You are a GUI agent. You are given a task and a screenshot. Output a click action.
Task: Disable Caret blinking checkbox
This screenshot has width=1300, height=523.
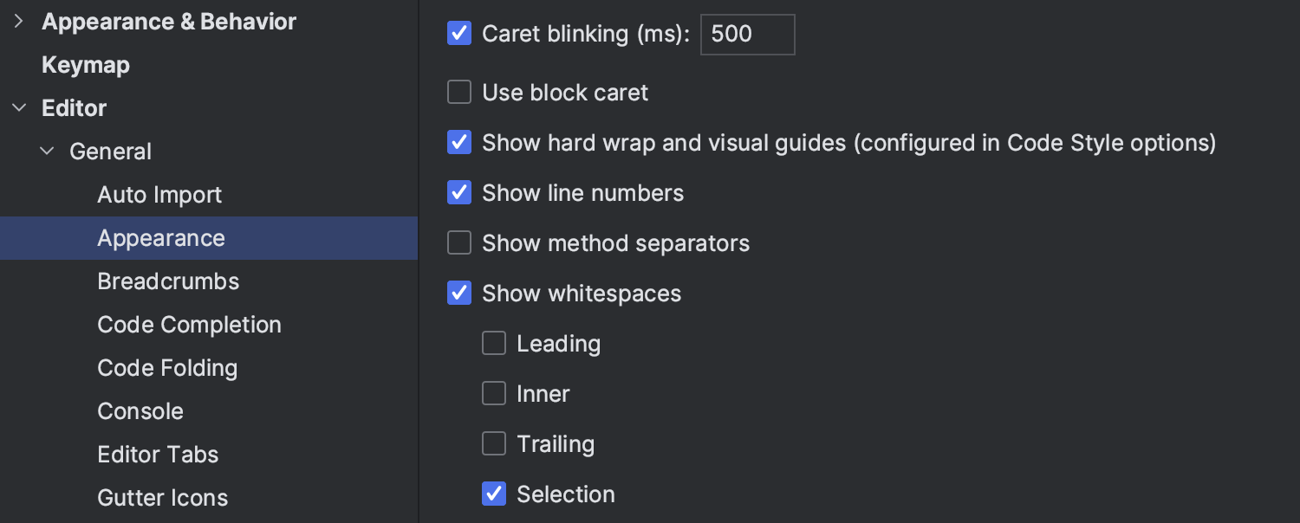pyautogui.click(x=459, y=34)
